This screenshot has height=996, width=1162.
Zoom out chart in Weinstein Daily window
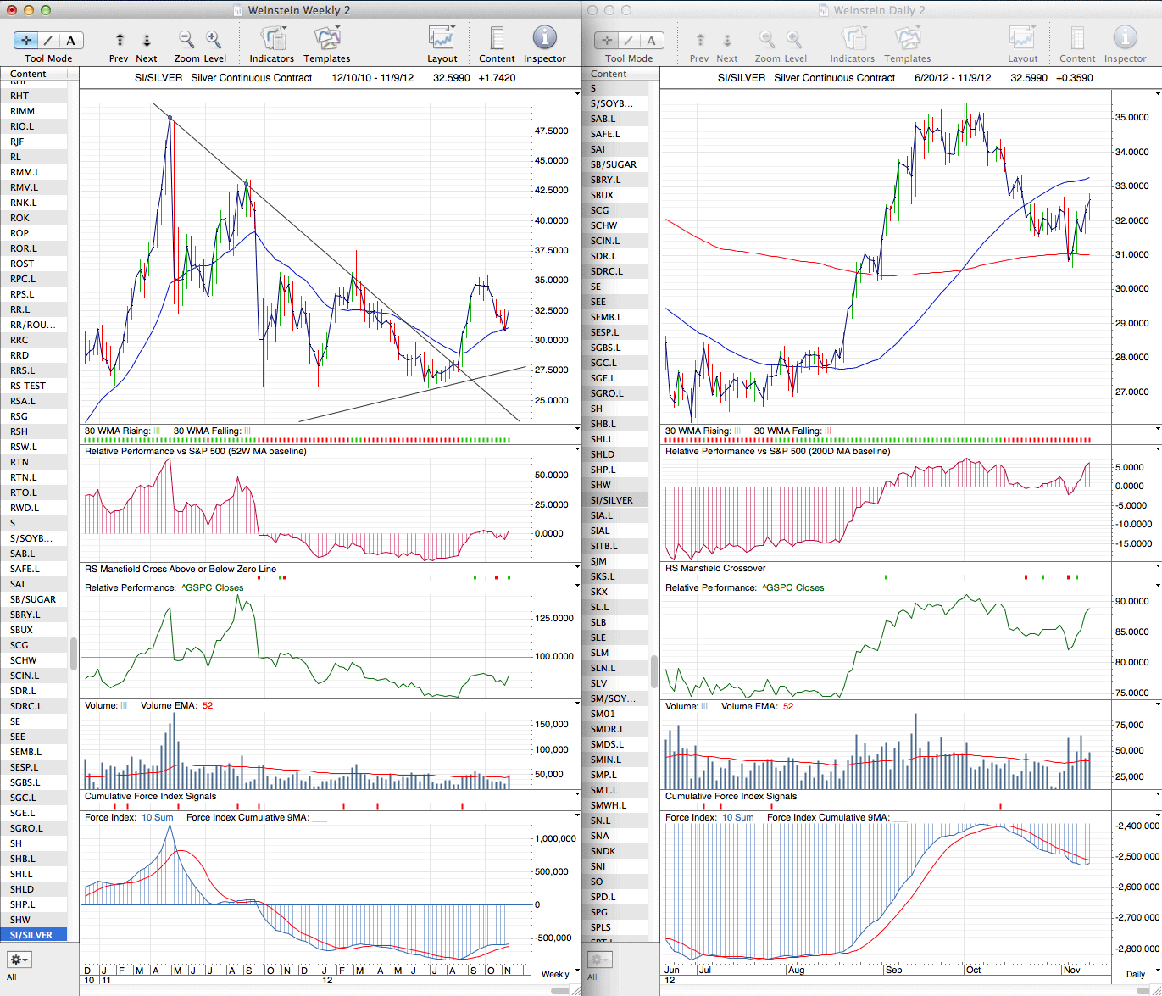[767, 39]
